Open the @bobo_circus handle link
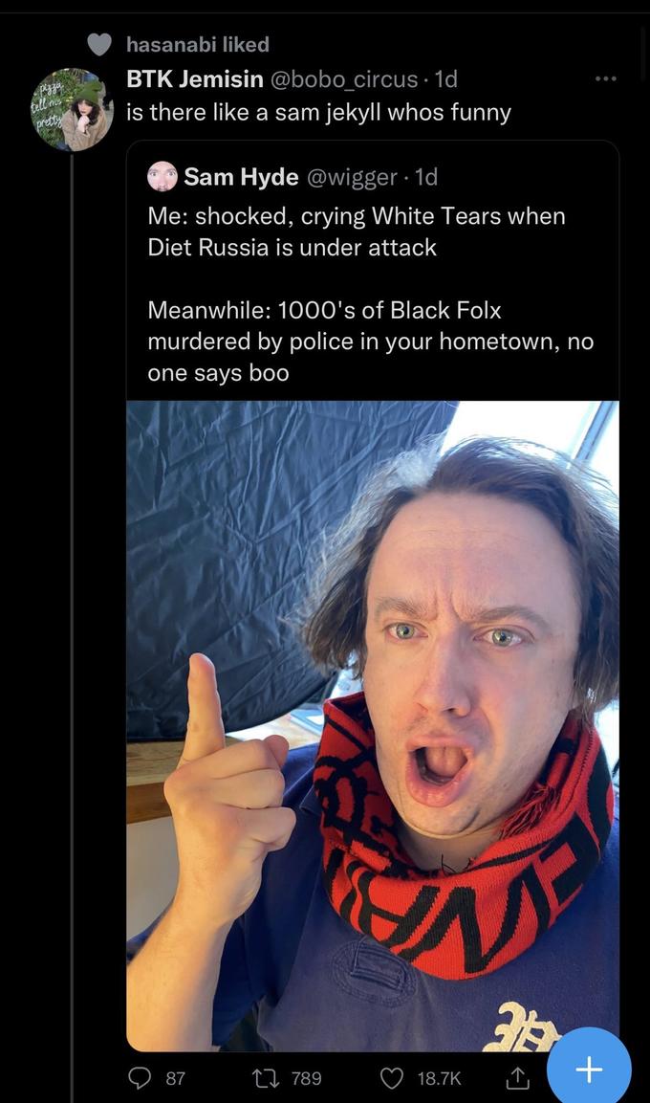The height and width of the screenshot is (1103, 650). coord(343,78)
